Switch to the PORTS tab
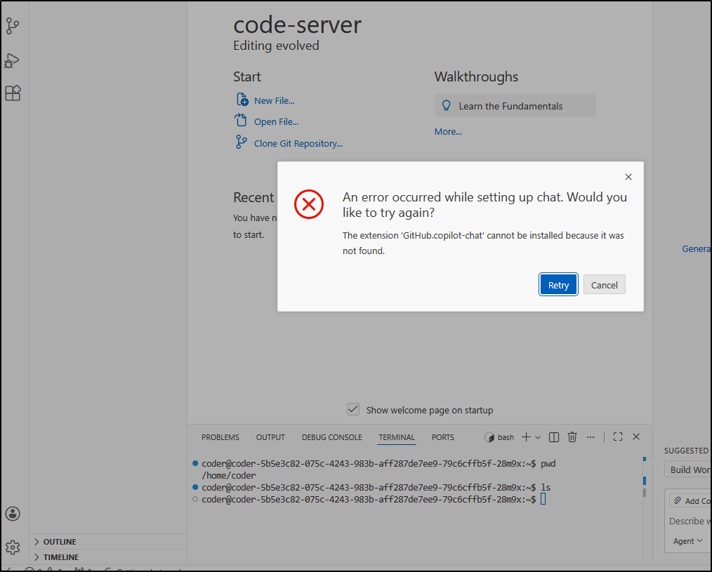This screenshot has width=712, height=572. coord(442,437)
